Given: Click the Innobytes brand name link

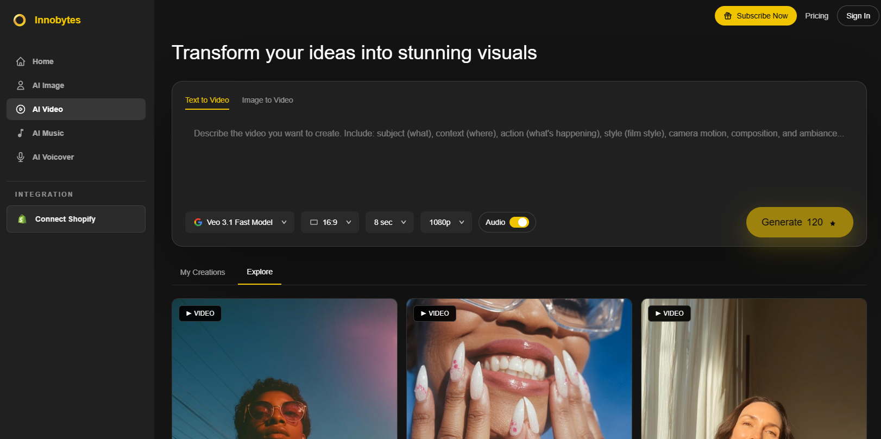Looking at the screenshot, I should click(58, 20).
